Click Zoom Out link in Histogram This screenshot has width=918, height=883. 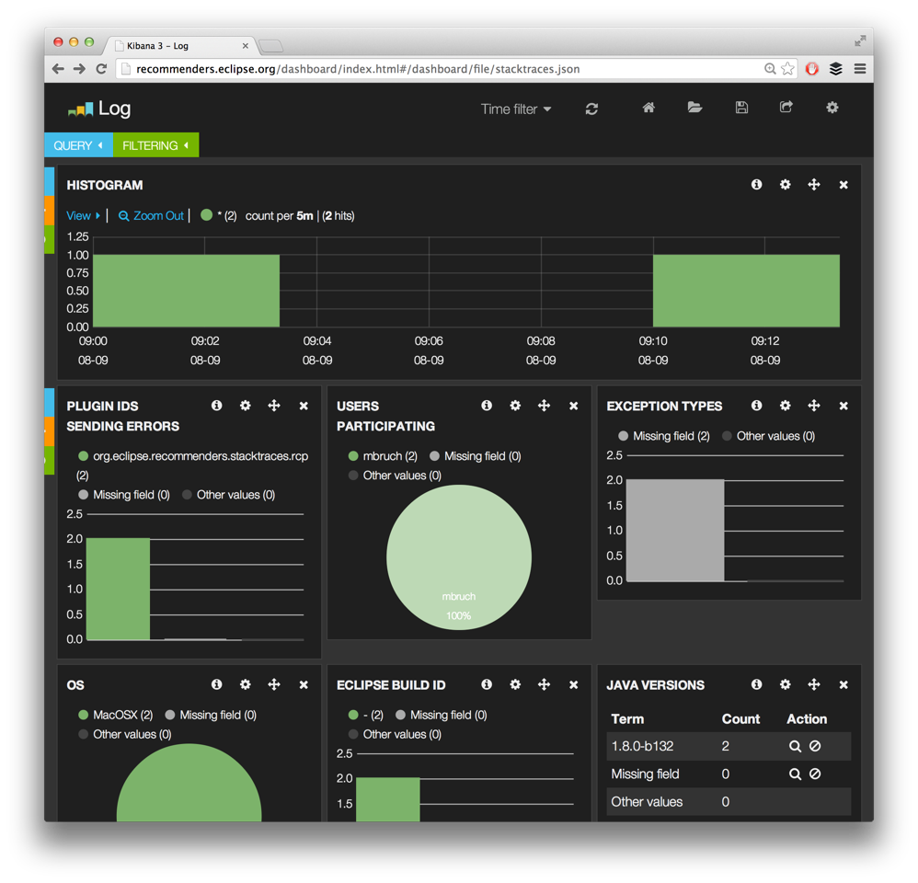(152, 215)
